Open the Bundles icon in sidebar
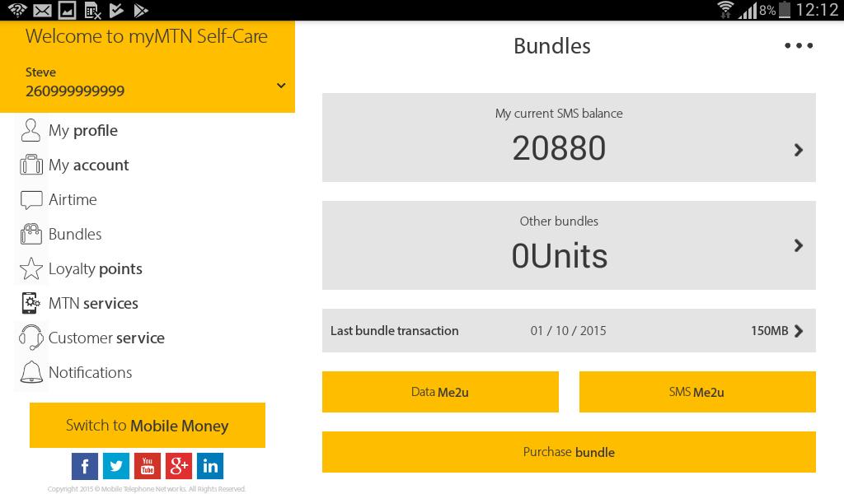Viewport: 844px width, 494px height. [x=30, y=233]
